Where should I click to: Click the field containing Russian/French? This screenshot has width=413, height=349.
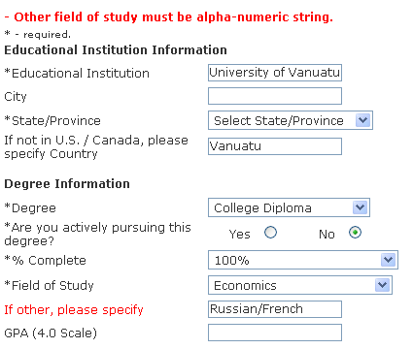275,309
